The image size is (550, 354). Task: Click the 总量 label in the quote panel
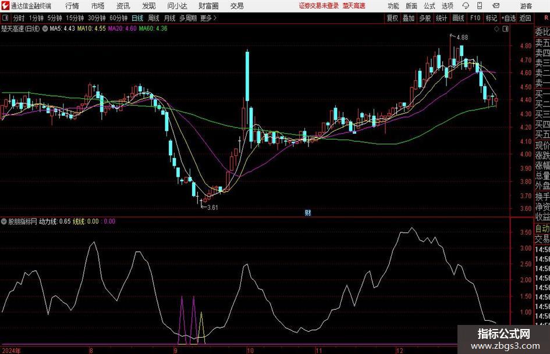[542, 176]
